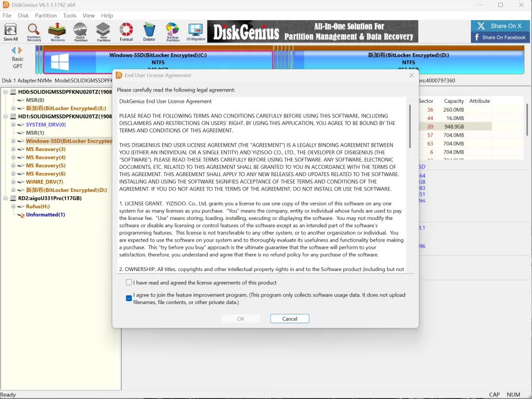Click the Quick Partition icon

point(80,32)
